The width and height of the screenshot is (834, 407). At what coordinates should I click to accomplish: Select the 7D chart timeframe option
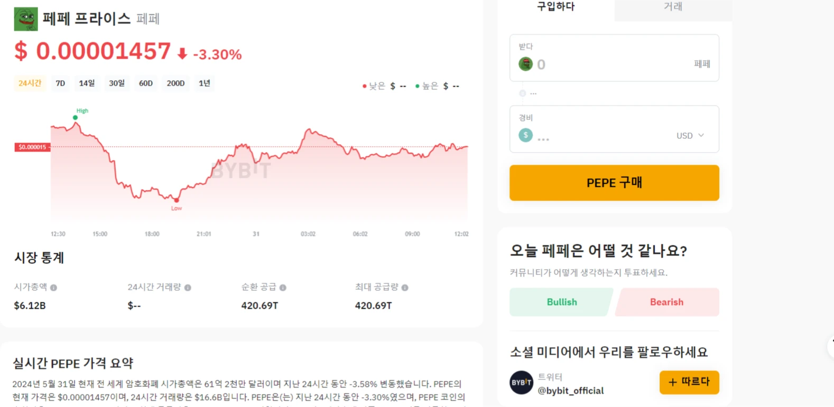[60, 83]
